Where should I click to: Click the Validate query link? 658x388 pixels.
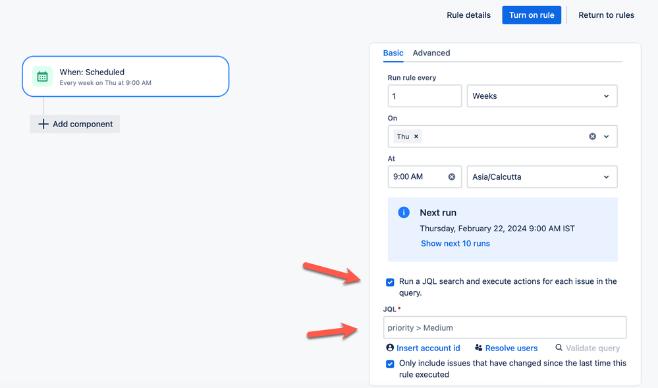tap(593, 348)
